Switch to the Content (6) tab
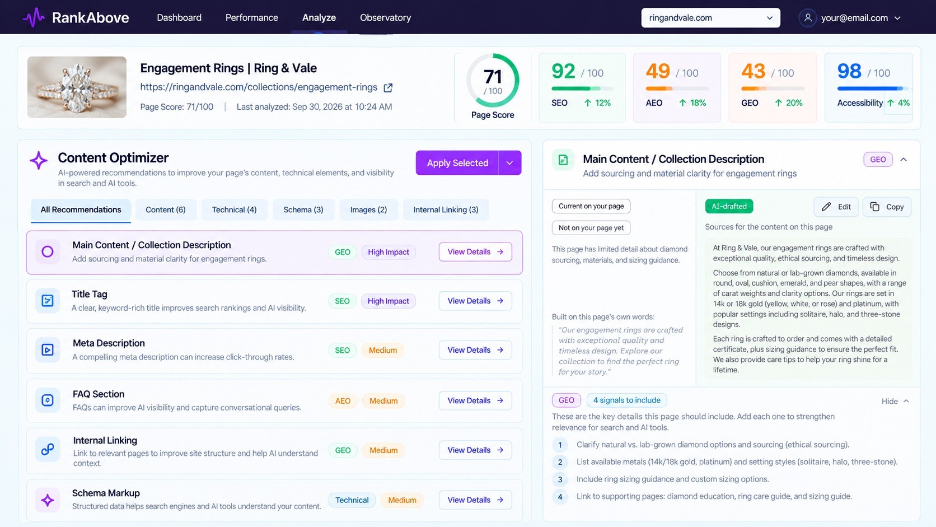This screenshot has height=527, width=936. 166,209
